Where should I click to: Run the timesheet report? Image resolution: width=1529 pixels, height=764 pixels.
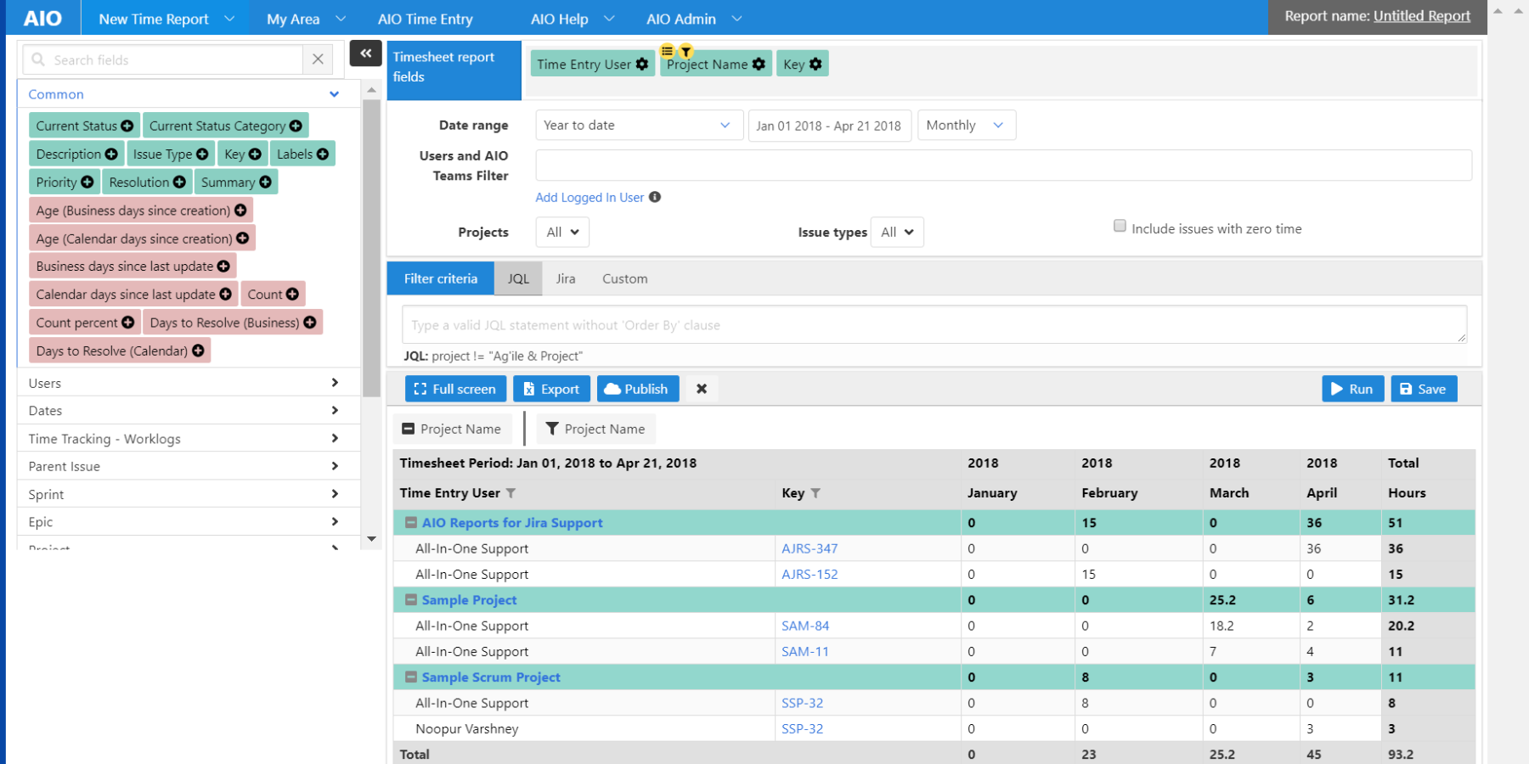pyautogui.click(x=1352, y=389)
